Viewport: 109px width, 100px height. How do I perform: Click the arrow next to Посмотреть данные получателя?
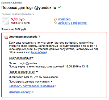coord(52,81)
